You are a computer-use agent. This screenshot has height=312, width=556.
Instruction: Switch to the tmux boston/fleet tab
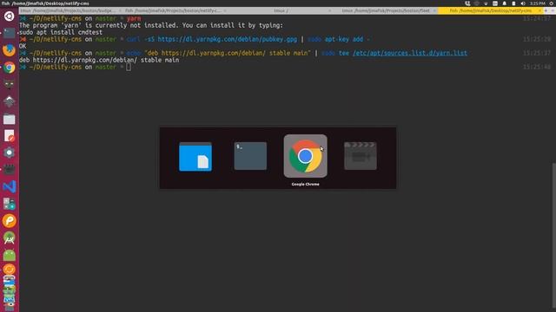(x=386, y=10)
